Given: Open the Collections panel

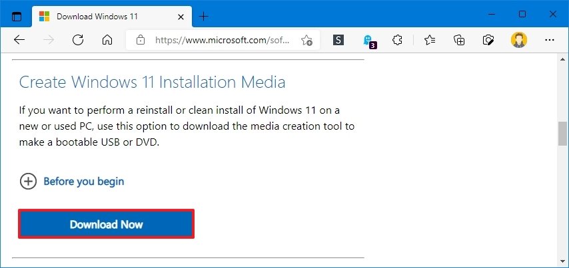Looking at the screenshot, I should point(459,40).
